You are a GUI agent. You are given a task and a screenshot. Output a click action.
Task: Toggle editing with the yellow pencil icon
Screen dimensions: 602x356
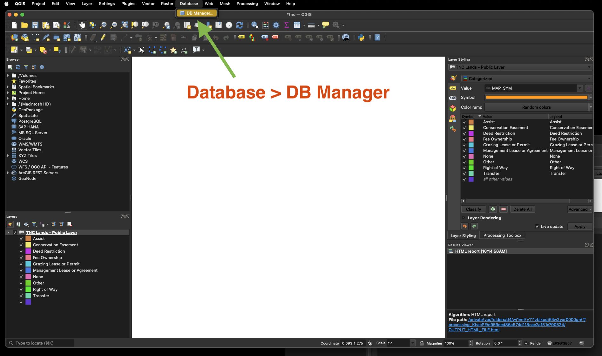(x=103, y=38)
